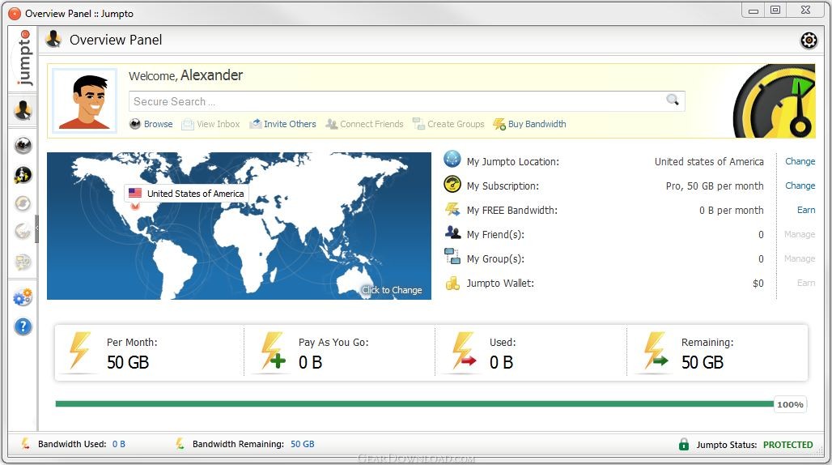Click into the Secure Search field

tap(406, 100)
